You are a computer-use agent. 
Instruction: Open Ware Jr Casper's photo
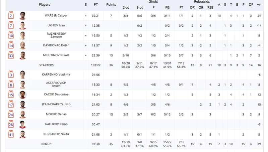[x=22, y=15]
